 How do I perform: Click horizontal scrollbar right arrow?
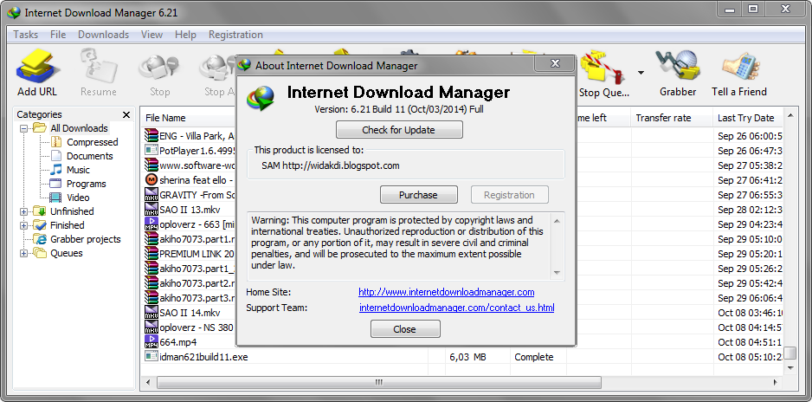tap(776, 383)
